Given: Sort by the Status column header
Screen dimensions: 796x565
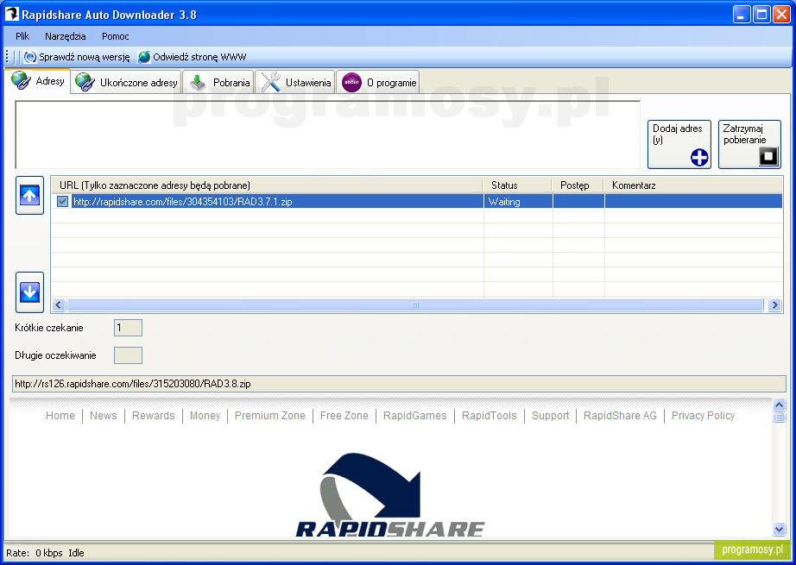Looking at the screenshot, I should 517,185.
